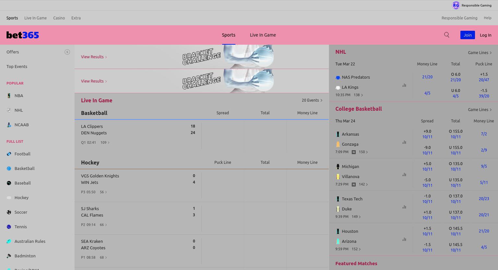Switch to Live In Game tab in pink header

click(263, 35)
